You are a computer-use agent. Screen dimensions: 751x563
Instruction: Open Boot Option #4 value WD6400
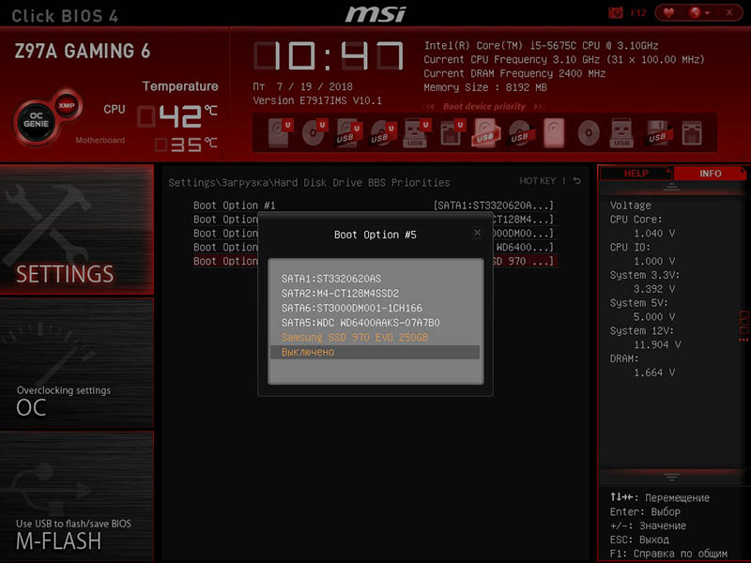(523, 247)
